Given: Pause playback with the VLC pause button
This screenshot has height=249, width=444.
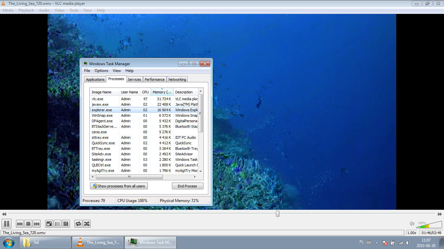Looking at the screenshot, I should (x=7, y=224).
